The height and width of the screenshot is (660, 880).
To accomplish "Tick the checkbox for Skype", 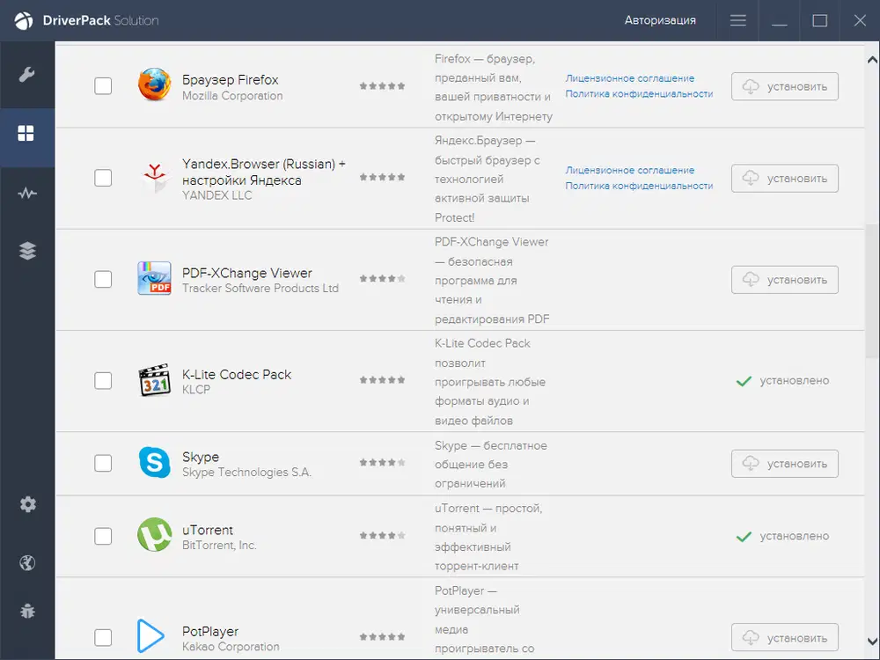I will 103,463.
